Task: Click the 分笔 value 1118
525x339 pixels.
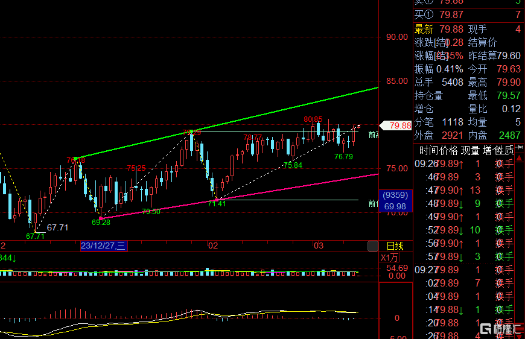Action: point(453,122)
